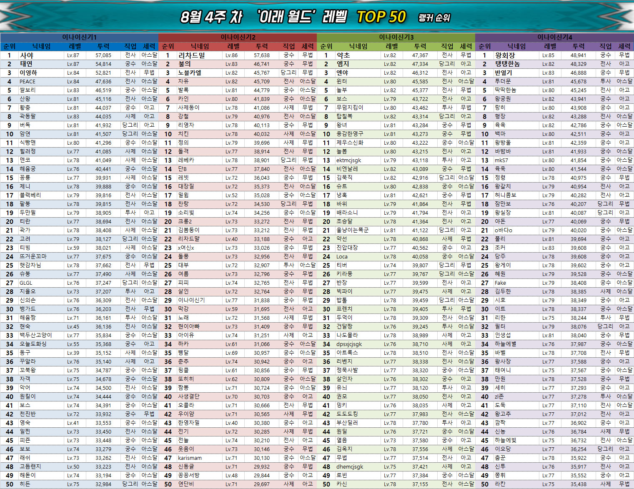This screenshot has height=489, width=634.
Task: Select the player named dhemcjsgk
Action: 349,466
